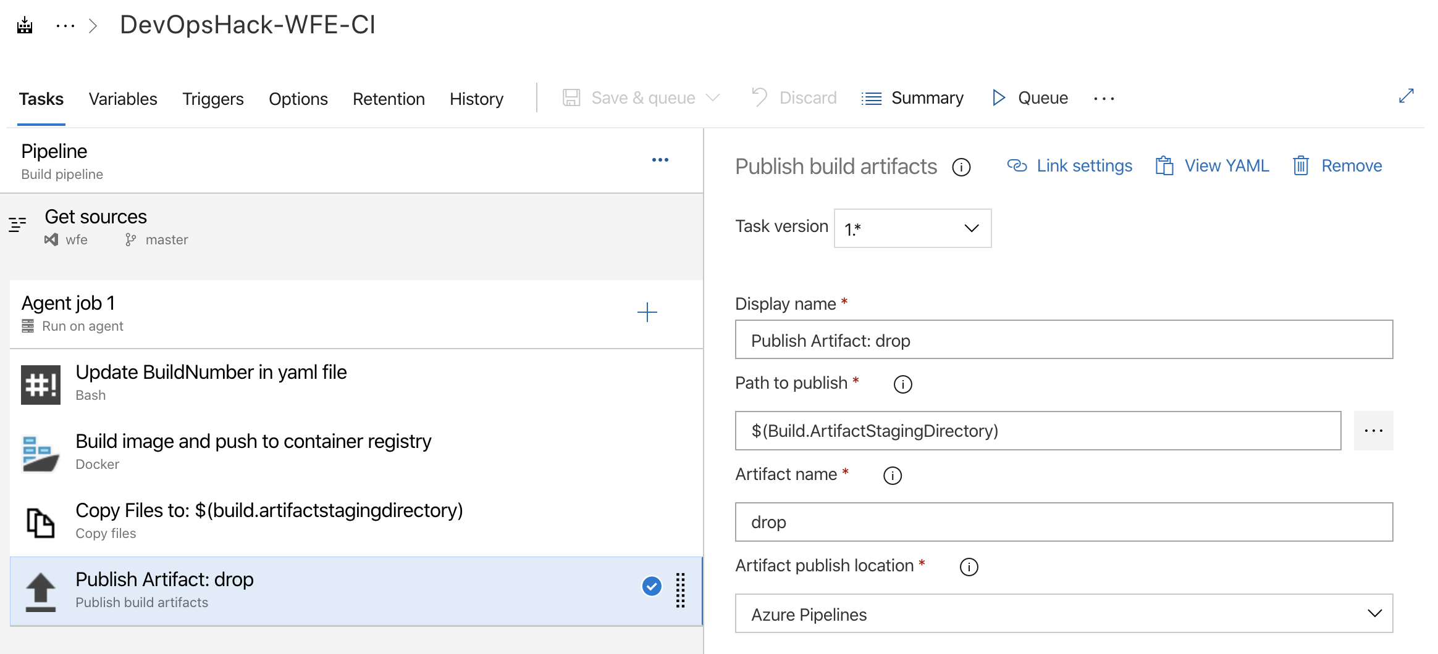Expand the Save & queue dropdown arrow

[713, 97]
